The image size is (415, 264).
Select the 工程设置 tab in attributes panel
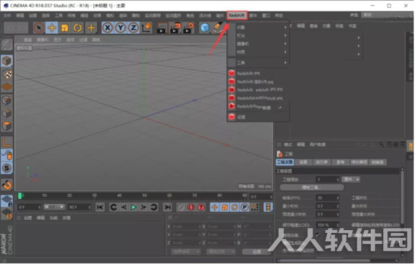[285, 162]
